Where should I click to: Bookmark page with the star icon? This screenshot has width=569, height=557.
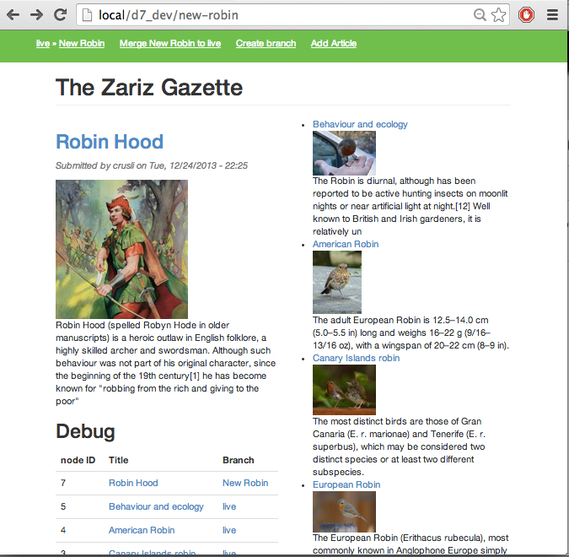pos(498,15)
